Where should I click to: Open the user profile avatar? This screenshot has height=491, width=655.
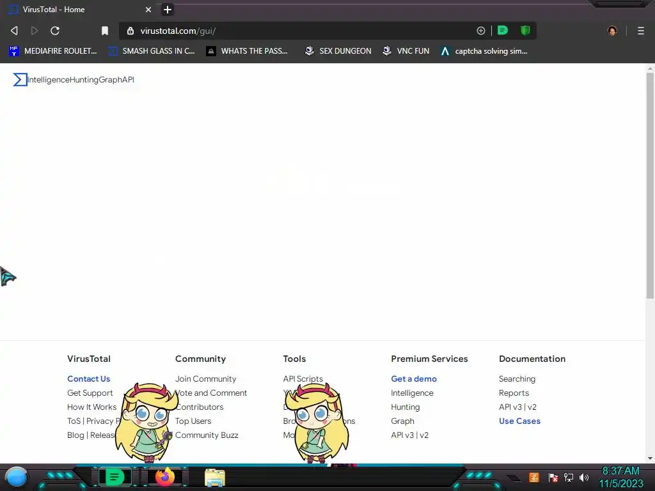[x=612, y=31]
